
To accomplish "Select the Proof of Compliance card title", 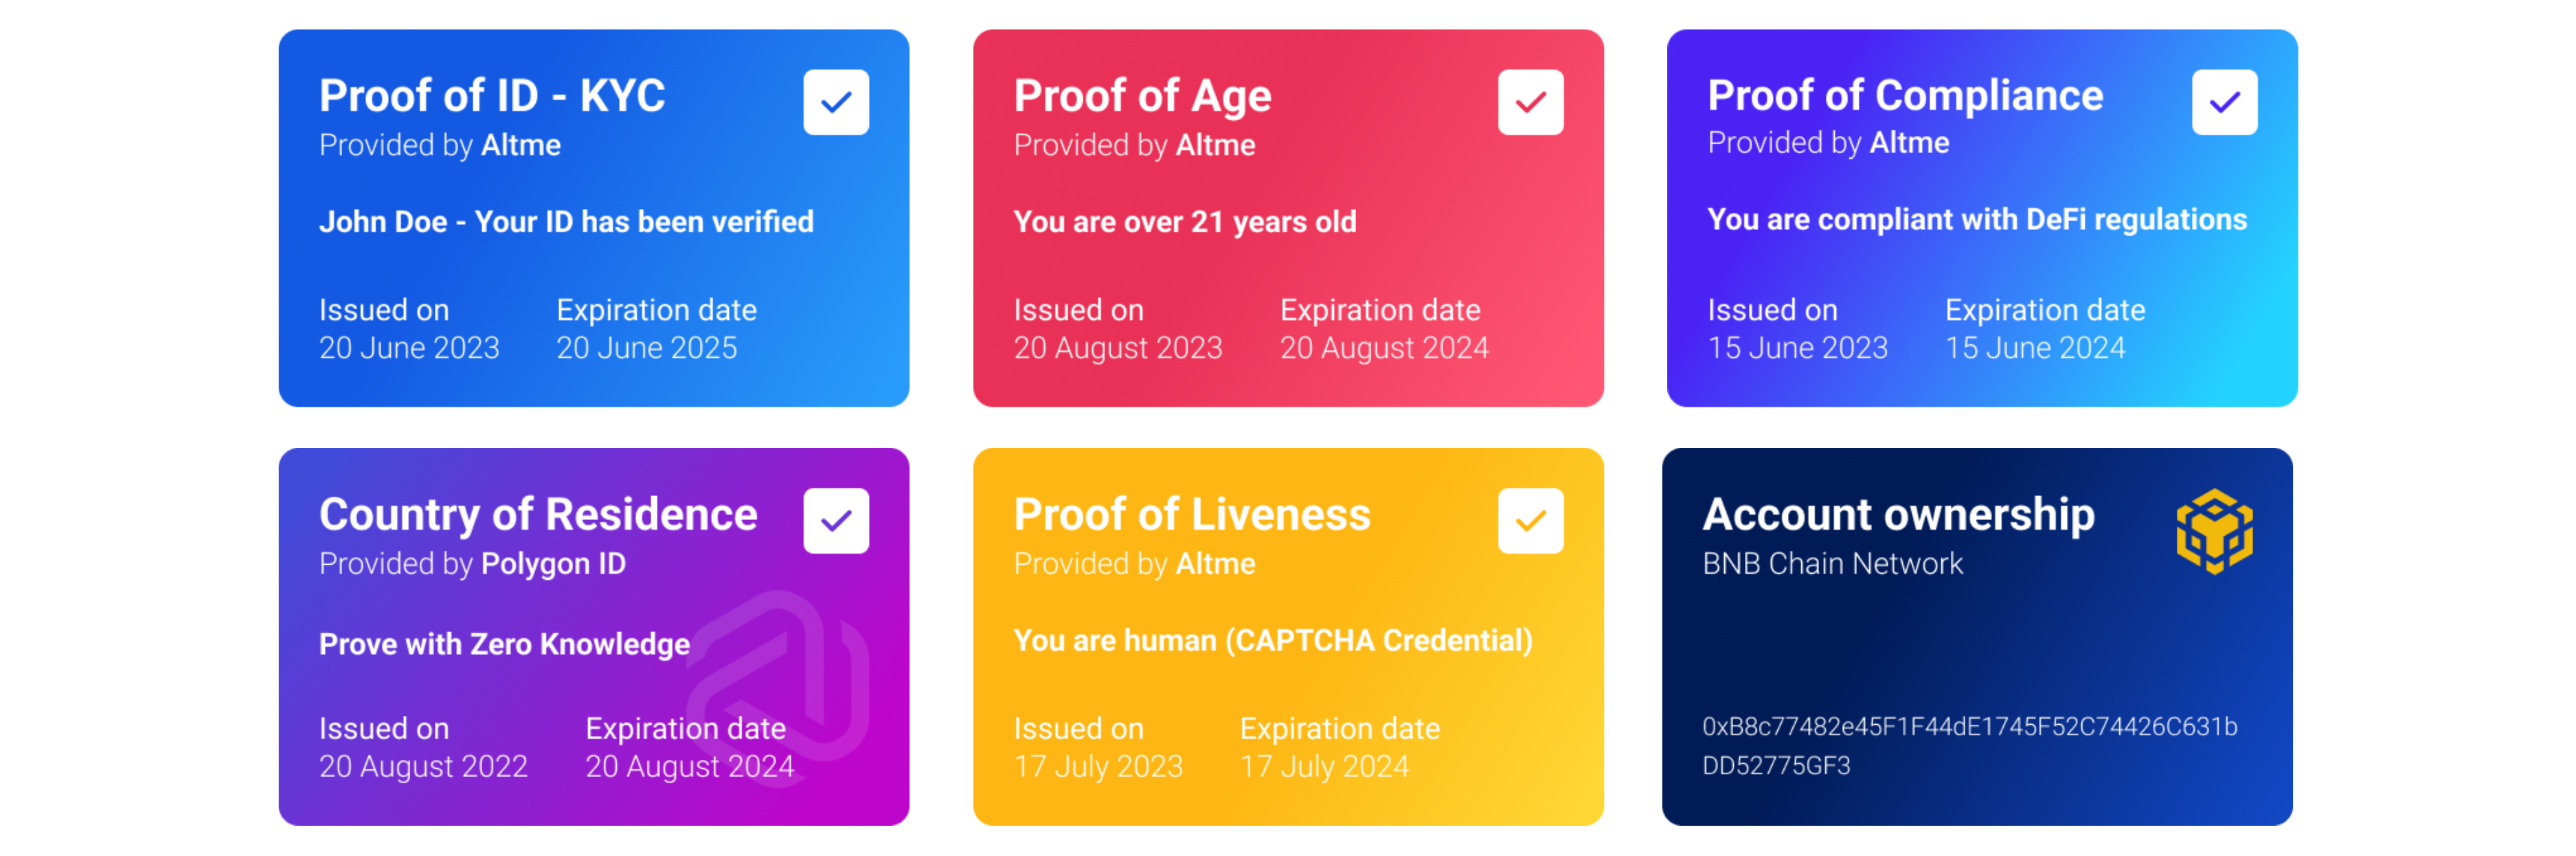I will (1904, 96).
